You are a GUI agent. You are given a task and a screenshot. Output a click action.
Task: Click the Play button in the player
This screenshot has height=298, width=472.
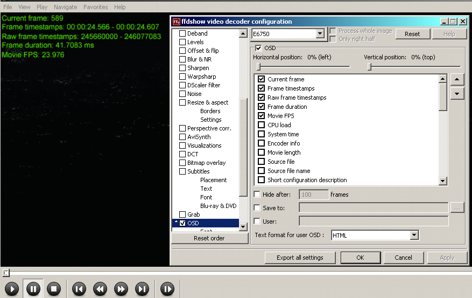pos(12,289)
